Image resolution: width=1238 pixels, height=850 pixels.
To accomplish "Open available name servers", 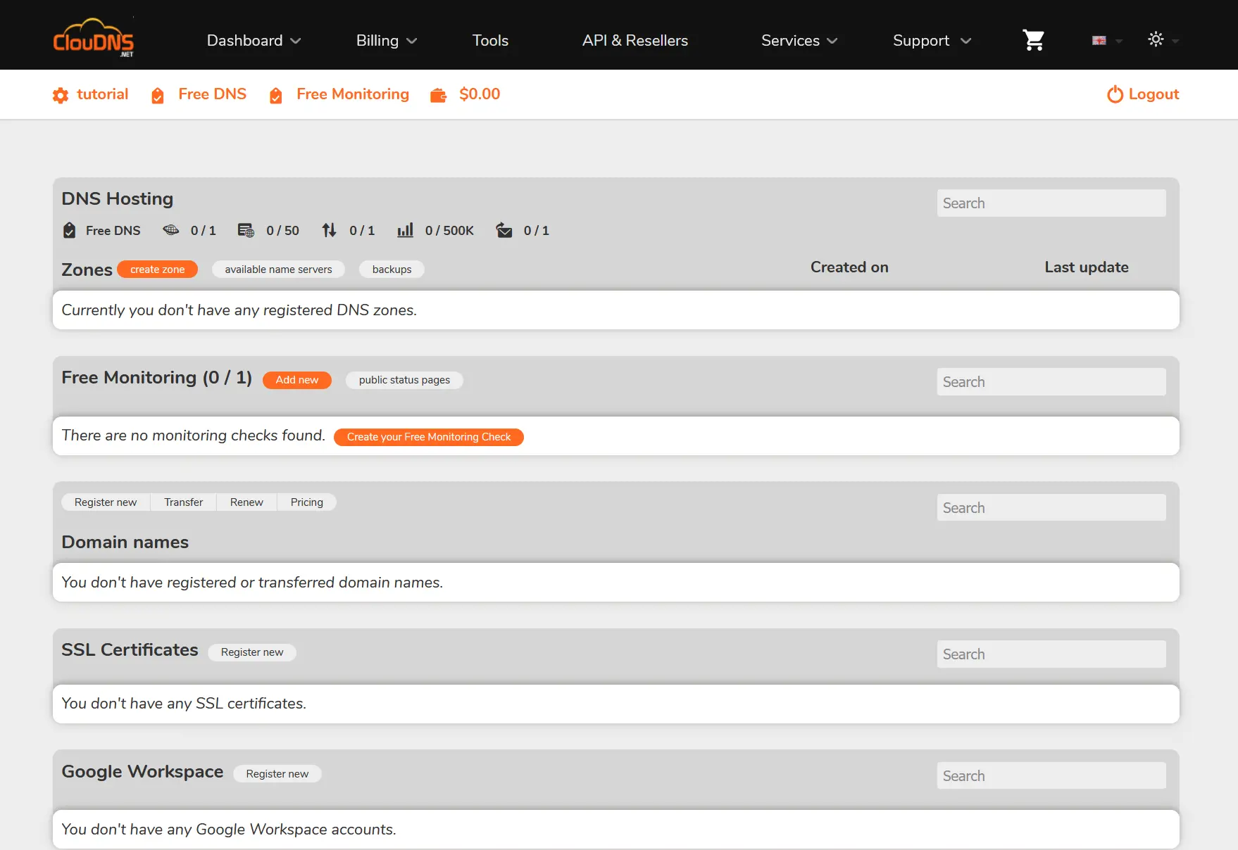I will [x=278, y=269].
